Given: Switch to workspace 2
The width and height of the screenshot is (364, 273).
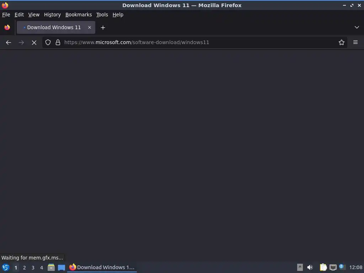Looking at the screenshot, I should (x=25, y=268).
